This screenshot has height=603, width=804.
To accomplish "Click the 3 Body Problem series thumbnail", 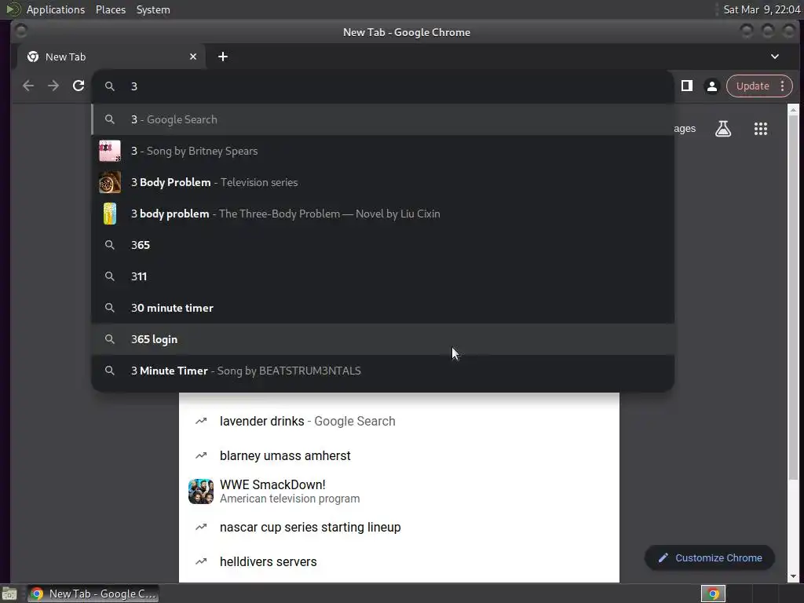I will point(110,182).
